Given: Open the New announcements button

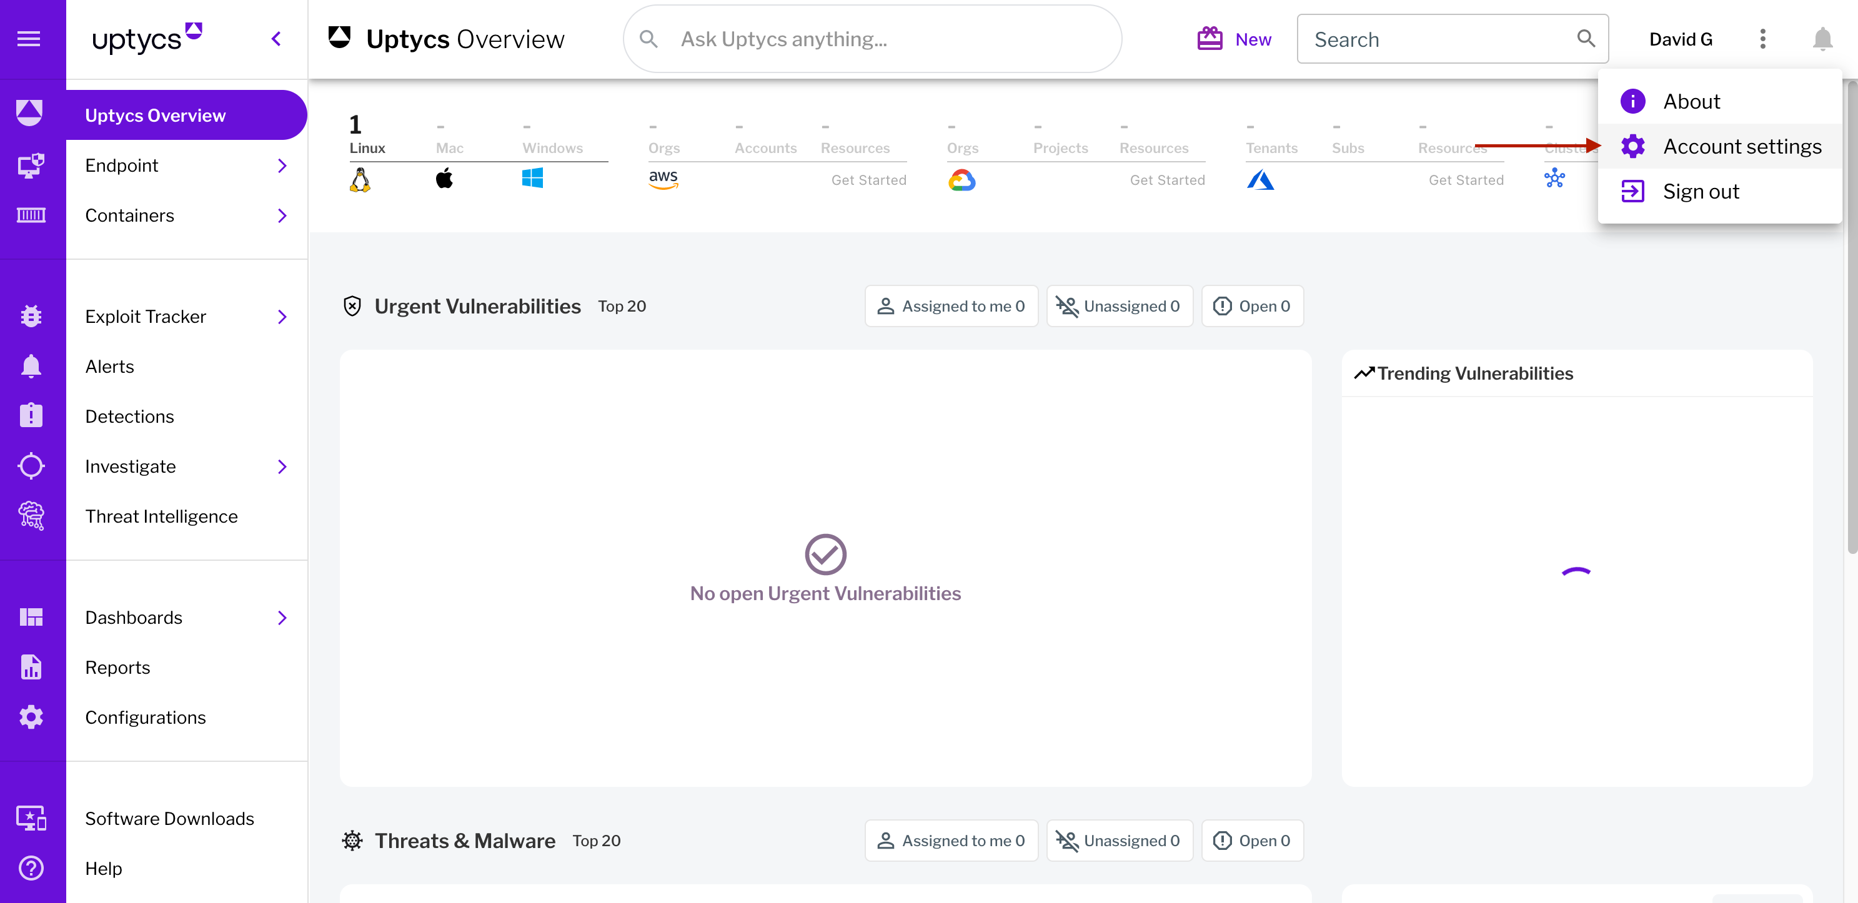Looking at the screenshot, I should click(x=1234, y=39).
